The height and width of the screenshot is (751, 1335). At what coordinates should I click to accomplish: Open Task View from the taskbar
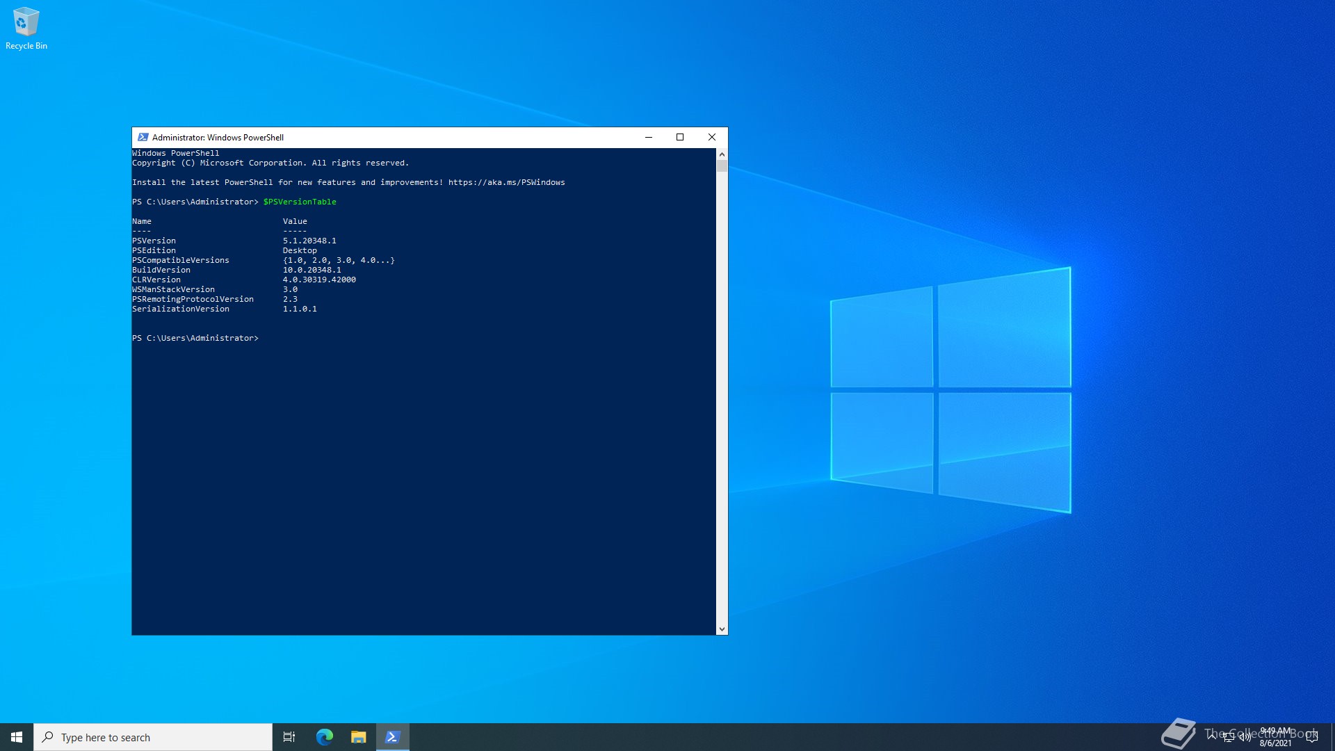click(x=289, y=737)
